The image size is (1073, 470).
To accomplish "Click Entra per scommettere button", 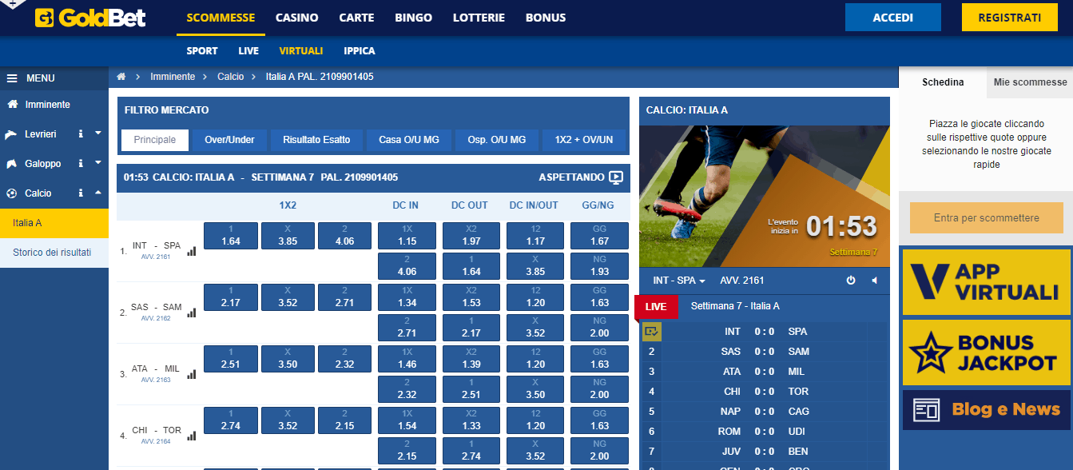I will (x=986, y=217).
